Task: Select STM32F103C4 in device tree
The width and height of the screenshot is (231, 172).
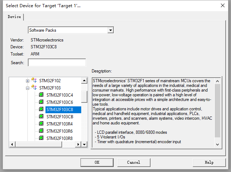Action: (x=60, y=95)
